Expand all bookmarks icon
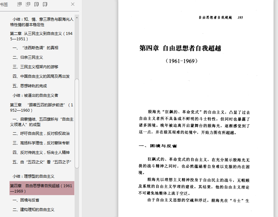This screenshot has height=217, width=278. tap(19, 4)
